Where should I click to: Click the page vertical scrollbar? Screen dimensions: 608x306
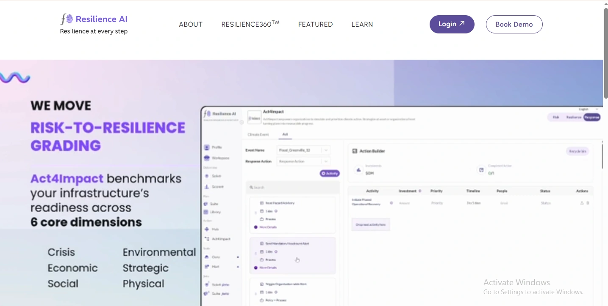[x=606, y=53]
